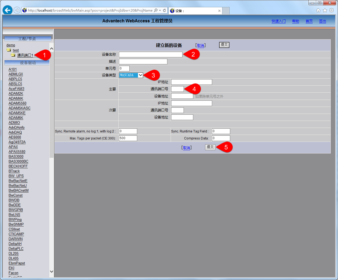Viewport: 338px width, 280px height.
Task: Open the ADAM5560 driver link
Action: (18, 103)
